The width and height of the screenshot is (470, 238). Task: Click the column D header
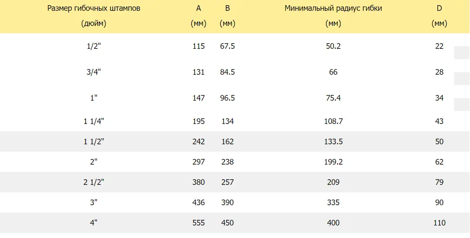(x=439, y=8)
